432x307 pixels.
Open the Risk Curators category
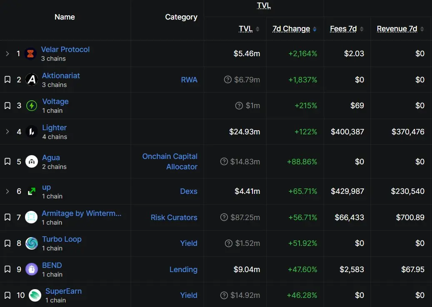pos(174,217)
